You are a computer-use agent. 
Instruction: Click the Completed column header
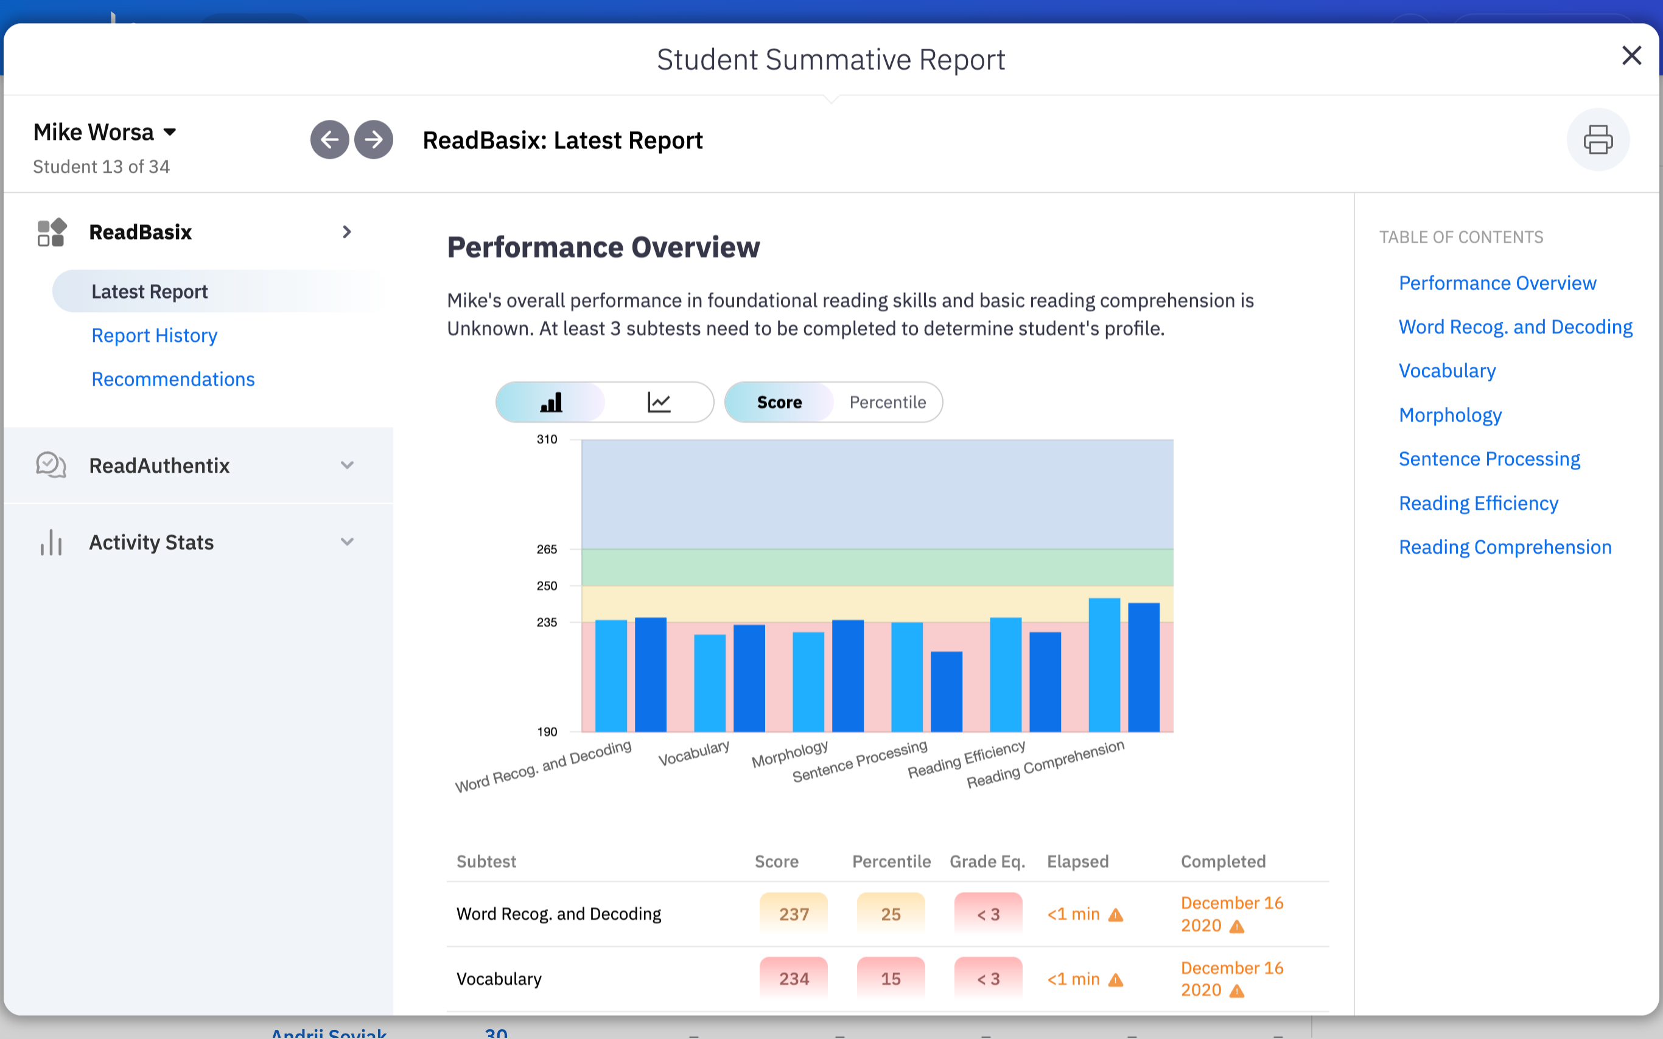1223,861
